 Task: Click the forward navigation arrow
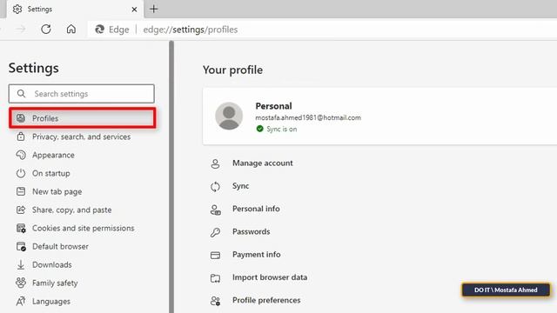pos(21,29)
